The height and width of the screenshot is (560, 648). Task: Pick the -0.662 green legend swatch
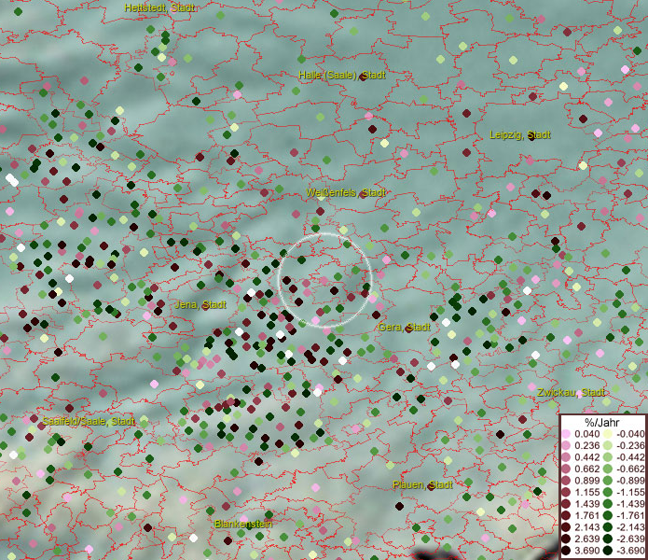(608, 469)
